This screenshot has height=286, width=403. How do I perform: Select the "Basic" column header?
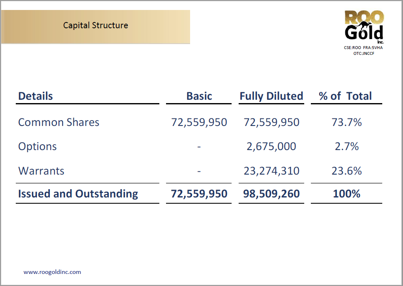(x=199, y=96)
